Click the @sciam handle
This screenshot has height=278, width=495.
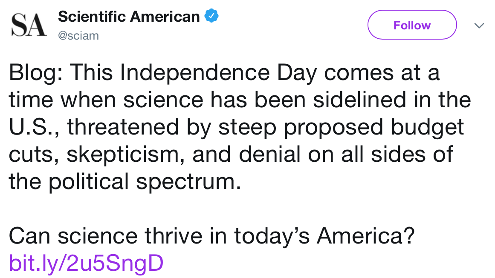point(78,36)
